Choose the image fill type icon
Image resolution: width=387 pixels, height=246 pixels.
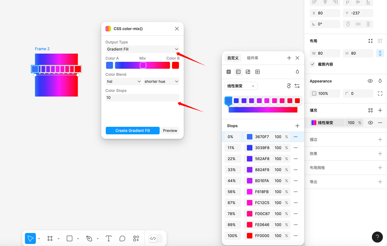(x=248, y=72)
